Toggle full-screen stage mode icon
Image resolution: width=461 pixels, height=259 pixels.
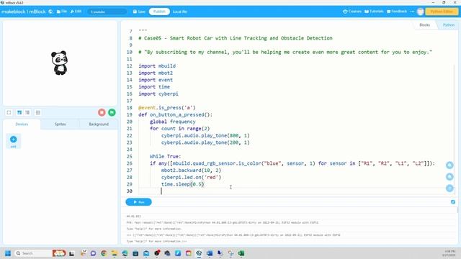point(9,112)
